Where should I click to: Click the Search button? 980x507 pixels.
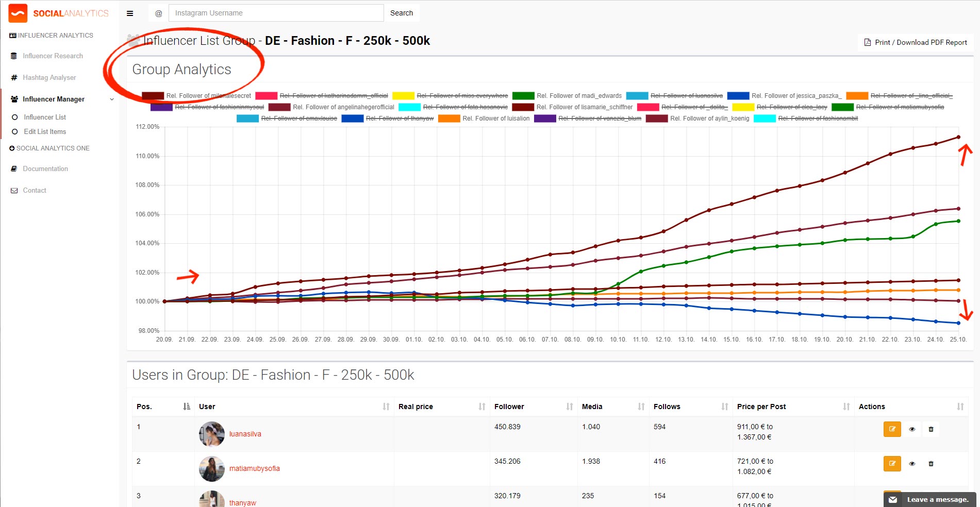402,13
